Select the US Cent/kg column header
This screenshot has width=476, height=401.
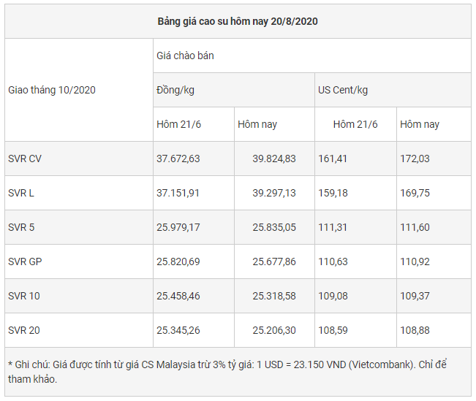pos(342,90)
